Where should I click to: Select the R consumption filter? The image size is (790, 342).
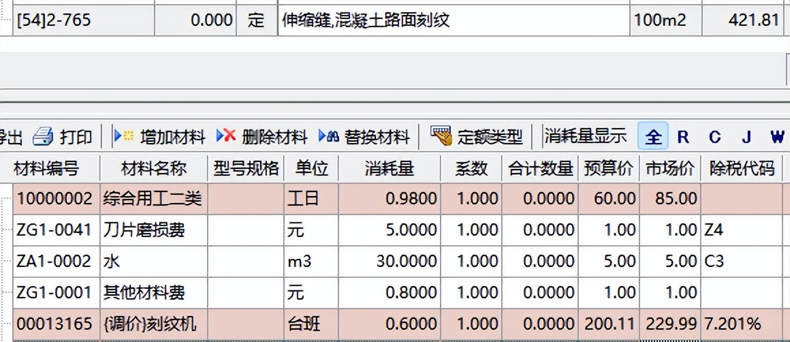point(682,136)
